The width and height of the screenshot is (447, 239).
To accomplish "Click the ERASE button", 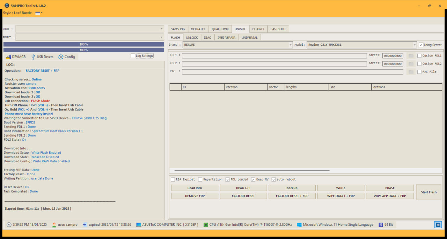I will coord(390,188).
